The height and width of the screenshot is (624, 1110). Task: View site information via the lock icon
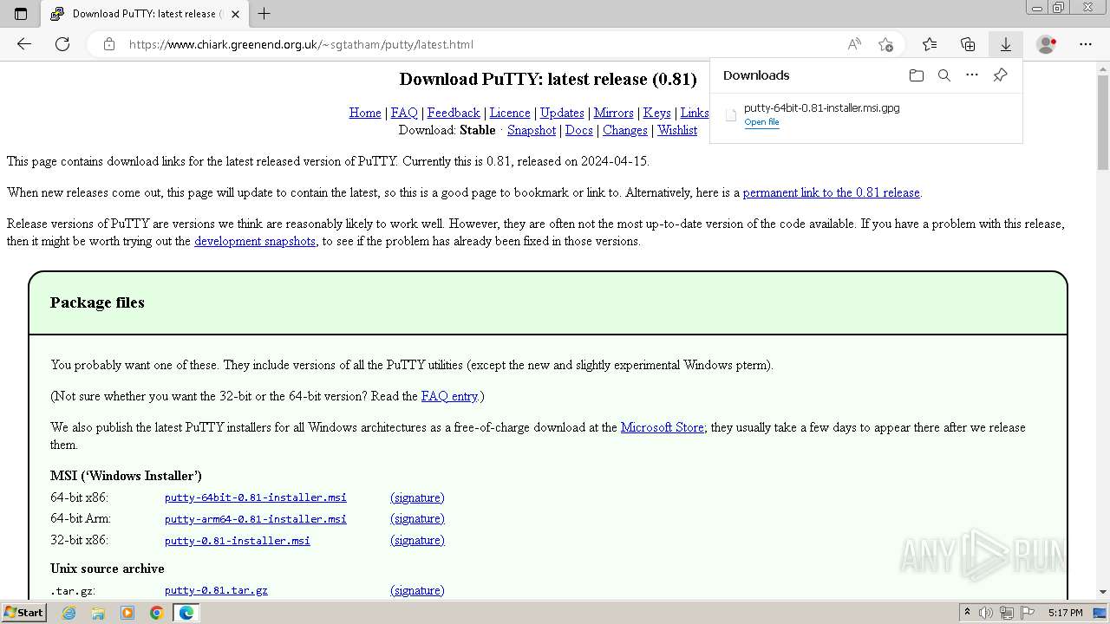(x=108, y=44)
